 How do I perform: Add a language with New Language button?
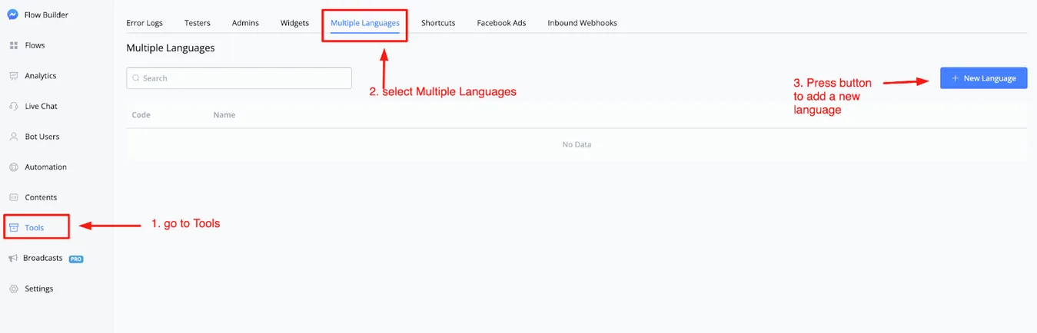(983, 78)
